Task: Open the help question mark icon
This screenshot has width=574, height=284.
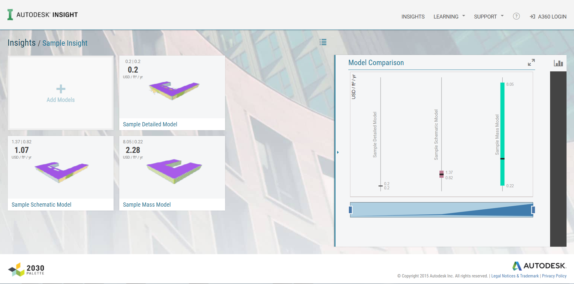Action: pyautogui.click(x=516, y=16)
